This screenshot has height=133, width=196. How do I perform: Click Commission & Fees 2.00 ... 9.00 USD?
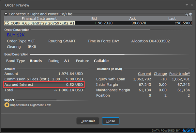point(68,79)
